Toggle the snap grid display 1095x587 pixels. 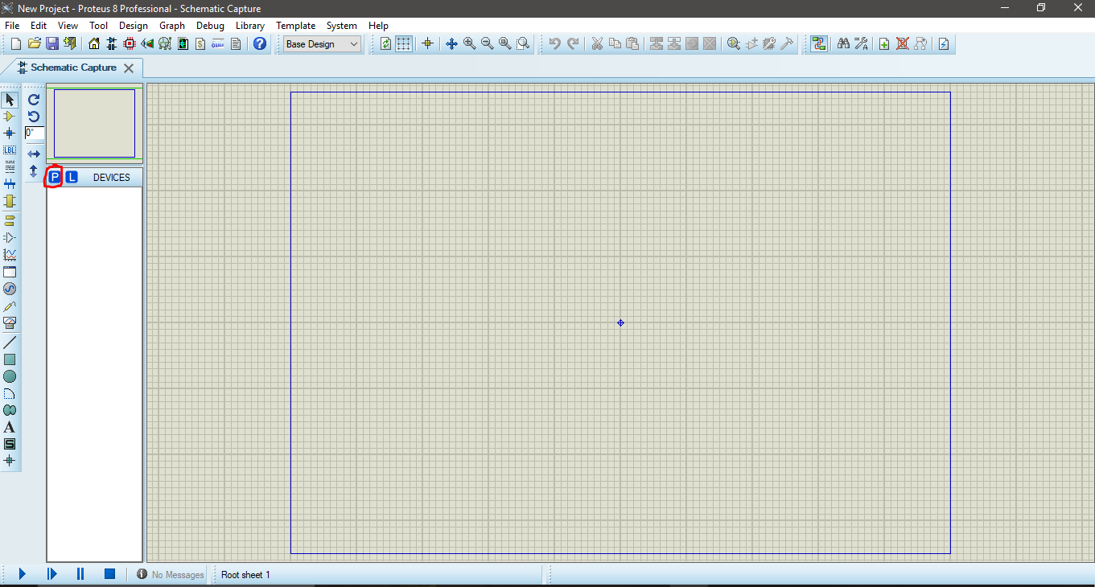pos(402,43)
